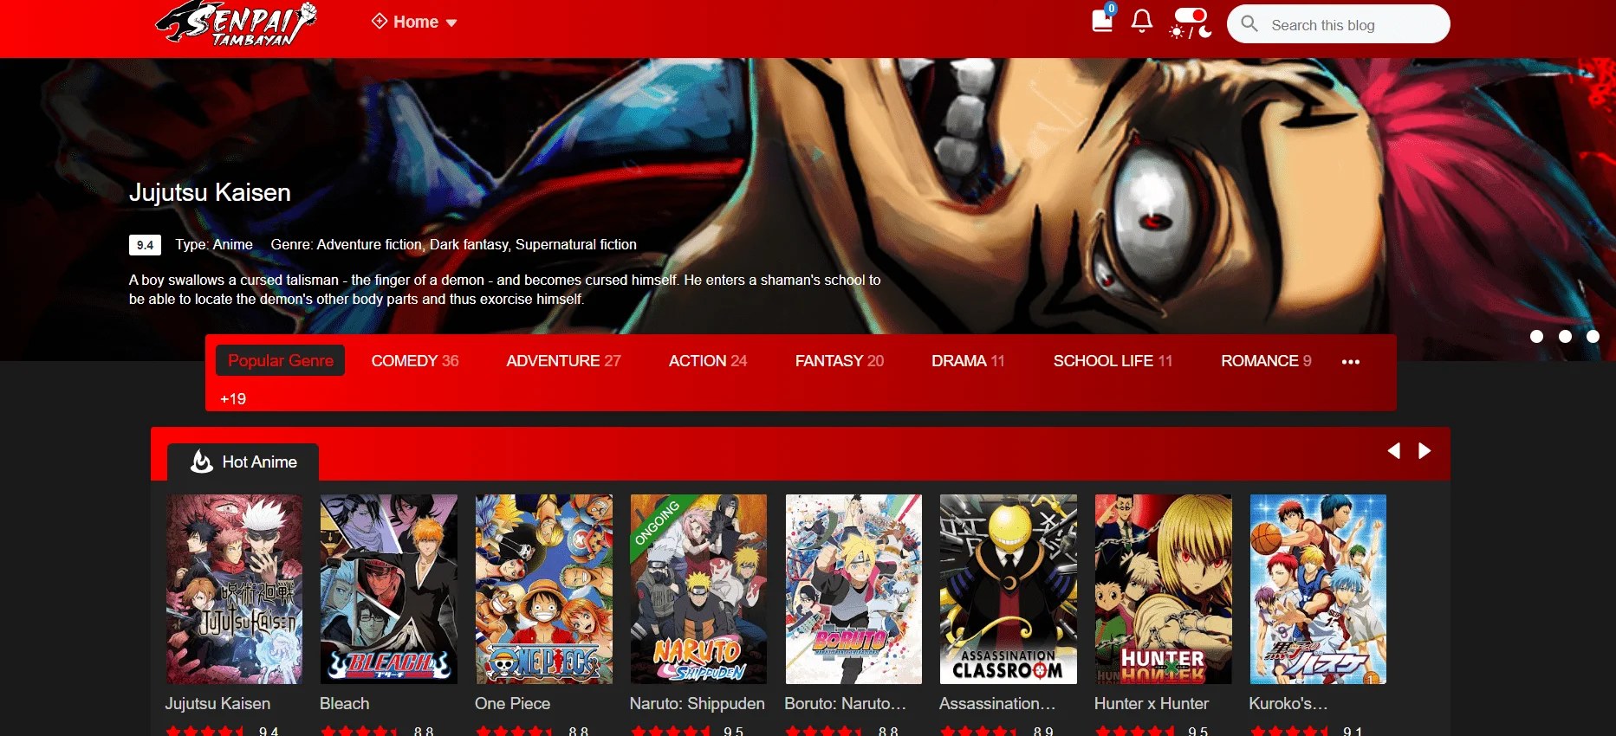Click the One Piece card title
This screenshot has width=1616, height=736.
512,704
